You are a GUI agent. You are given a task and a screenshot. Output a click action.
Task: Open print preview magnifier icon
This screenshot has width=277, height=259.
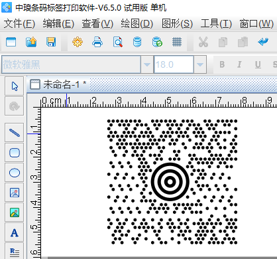coord(118,42)
